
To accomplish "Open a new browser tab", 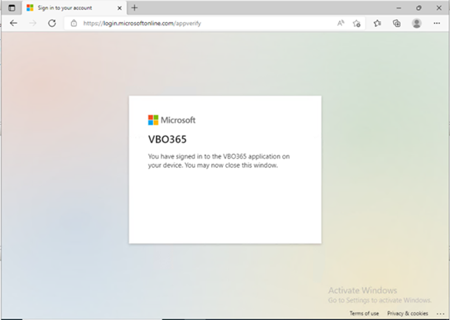I will coord(135,8).
